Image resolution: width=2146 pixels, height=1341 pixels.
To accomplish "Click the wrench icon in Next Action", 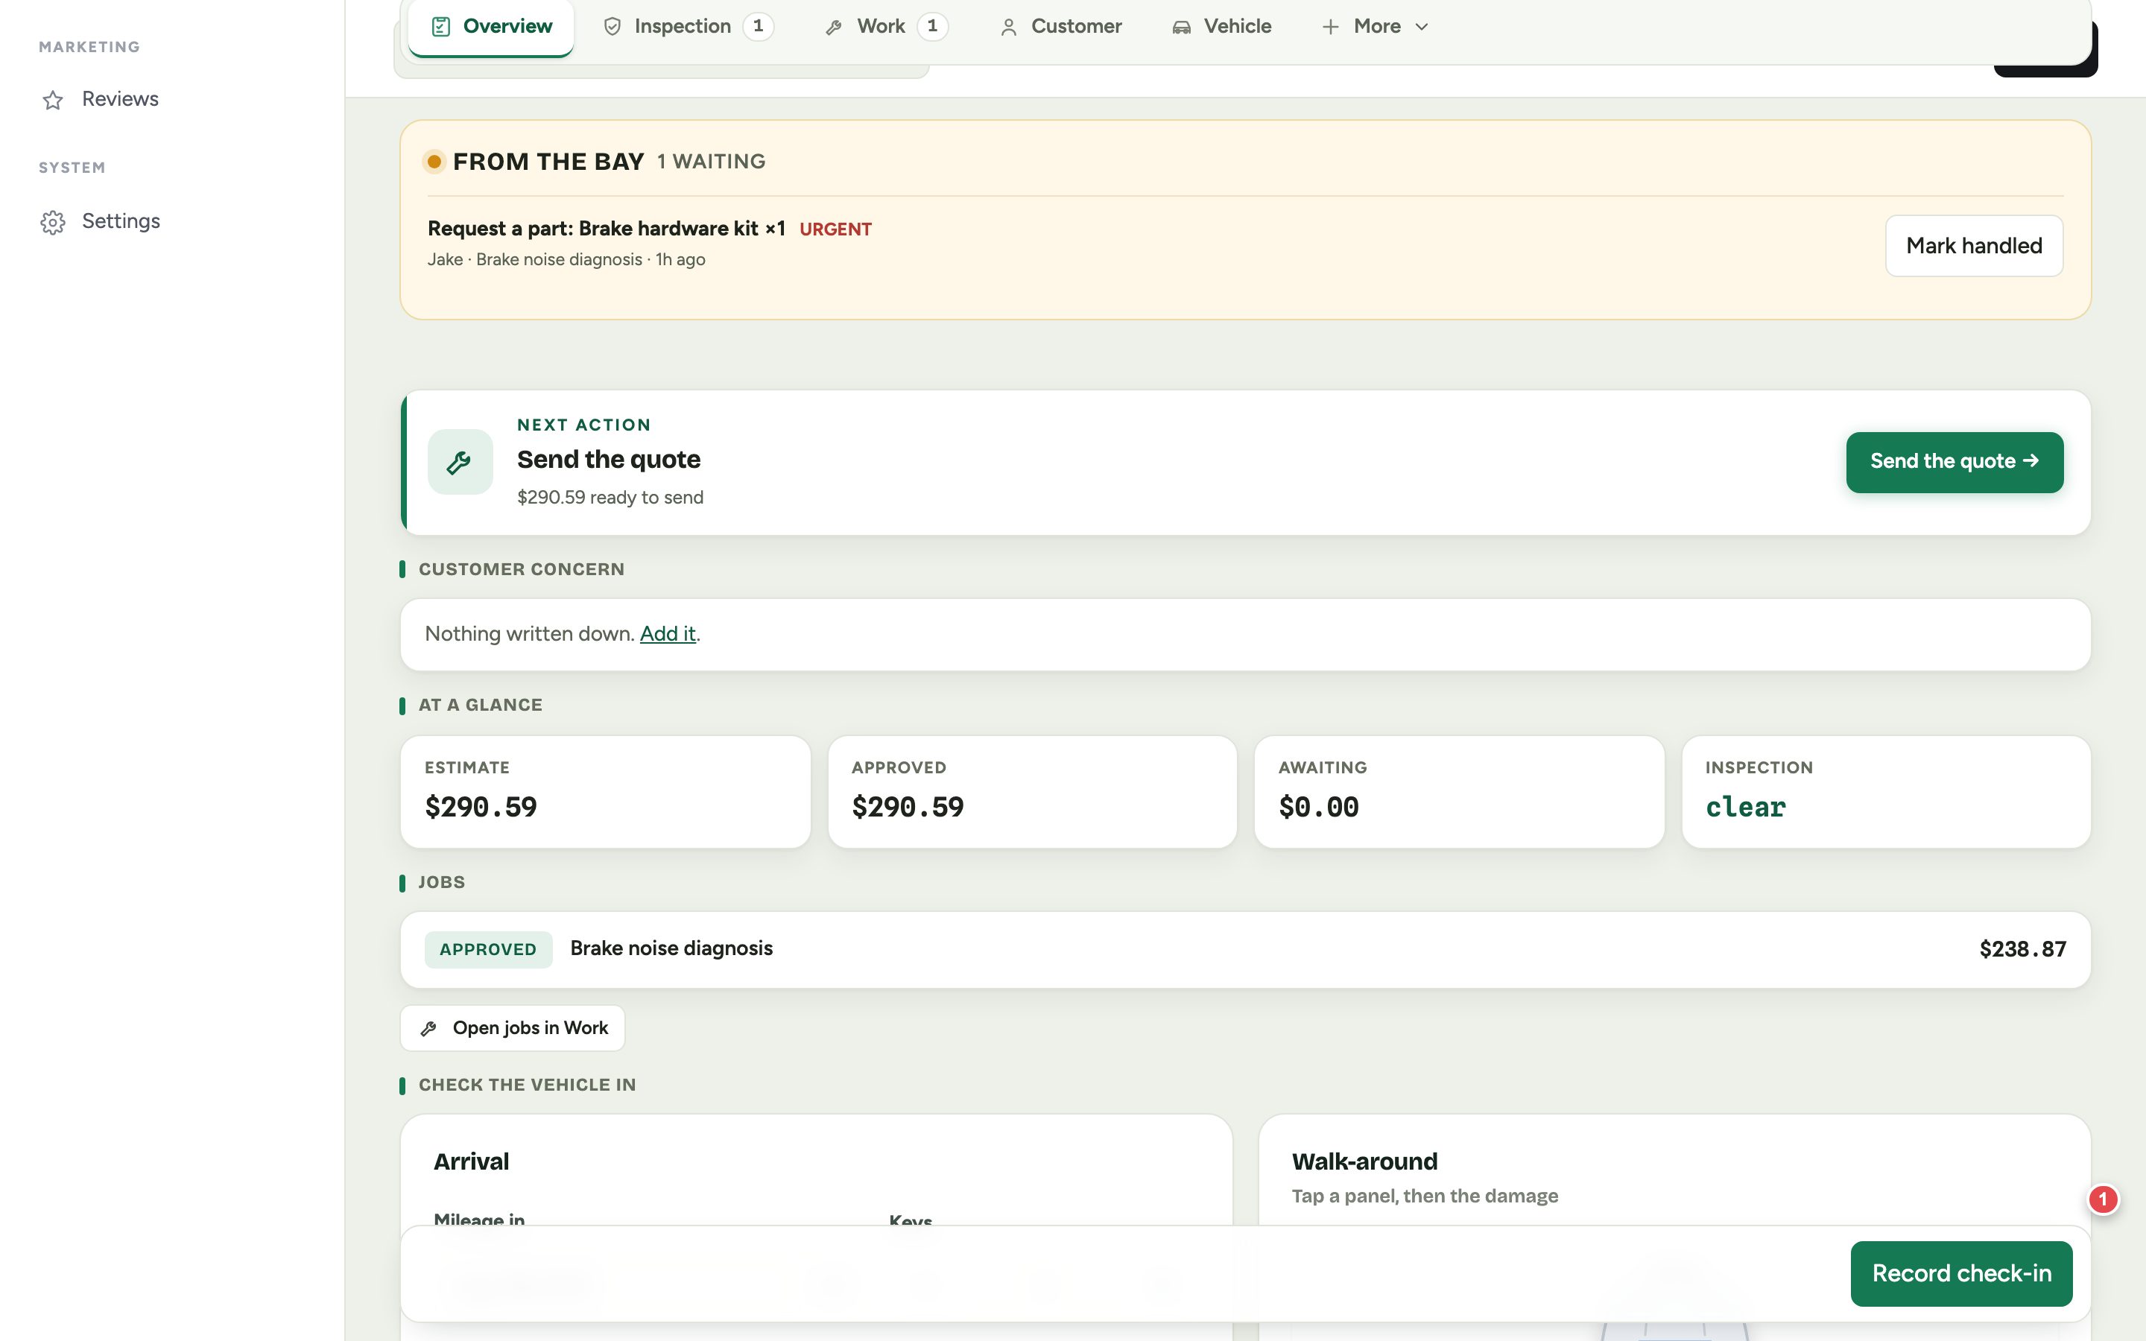I will pos(459,462).
